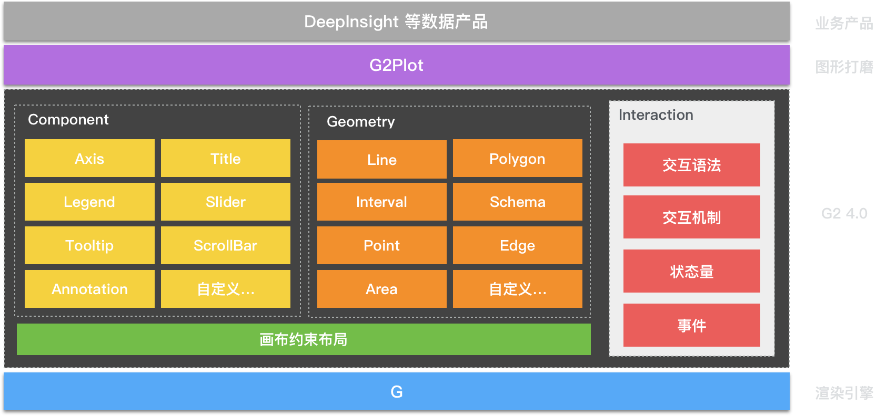Viewport: 886px width, 416px height.
Task: Select the Polygon geometry block
Action: [x=517, y=158]
